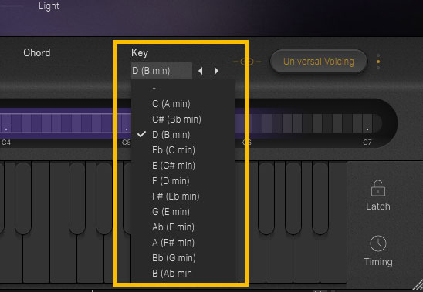The image size is (423, 292).
Task: Click the C7 marker on keyboard range strip
Action: 367,143
